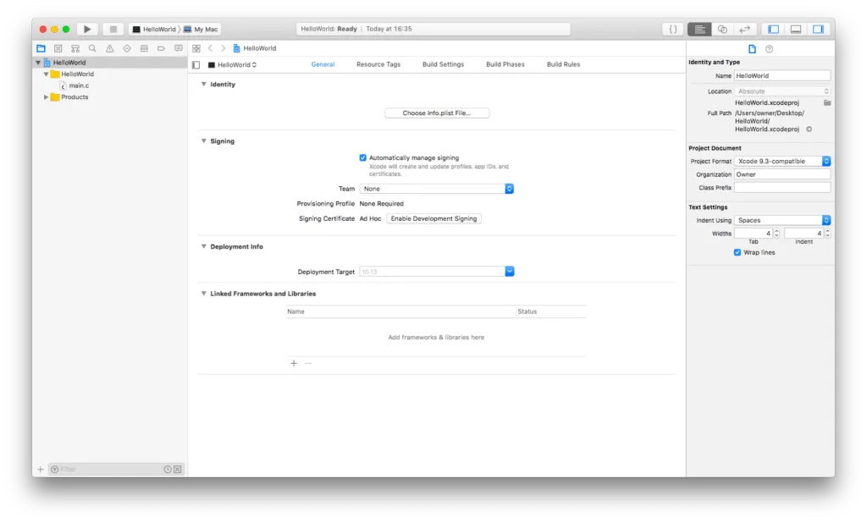Adjust the Tab width stepper
This screenshot has width=867, height=523.
(x=776, y=234)
